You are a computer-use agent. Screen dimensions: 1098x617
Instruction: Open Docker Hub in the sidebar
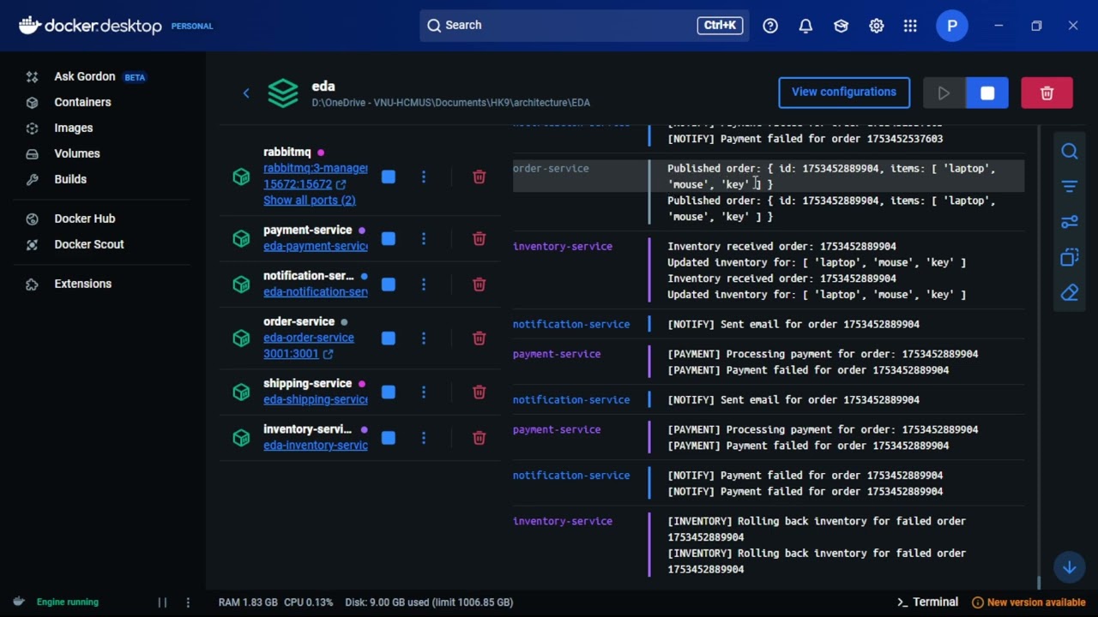(x=84, y=219)
